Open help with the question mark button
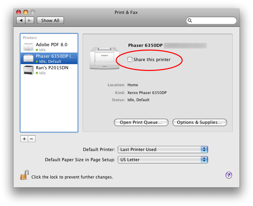 click(x=229, y=175)
